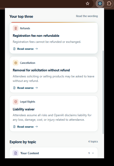The height and width of the screenshot is (166, 114).
Task: Click the bookmark star icon
Action: tap(88, 4)
